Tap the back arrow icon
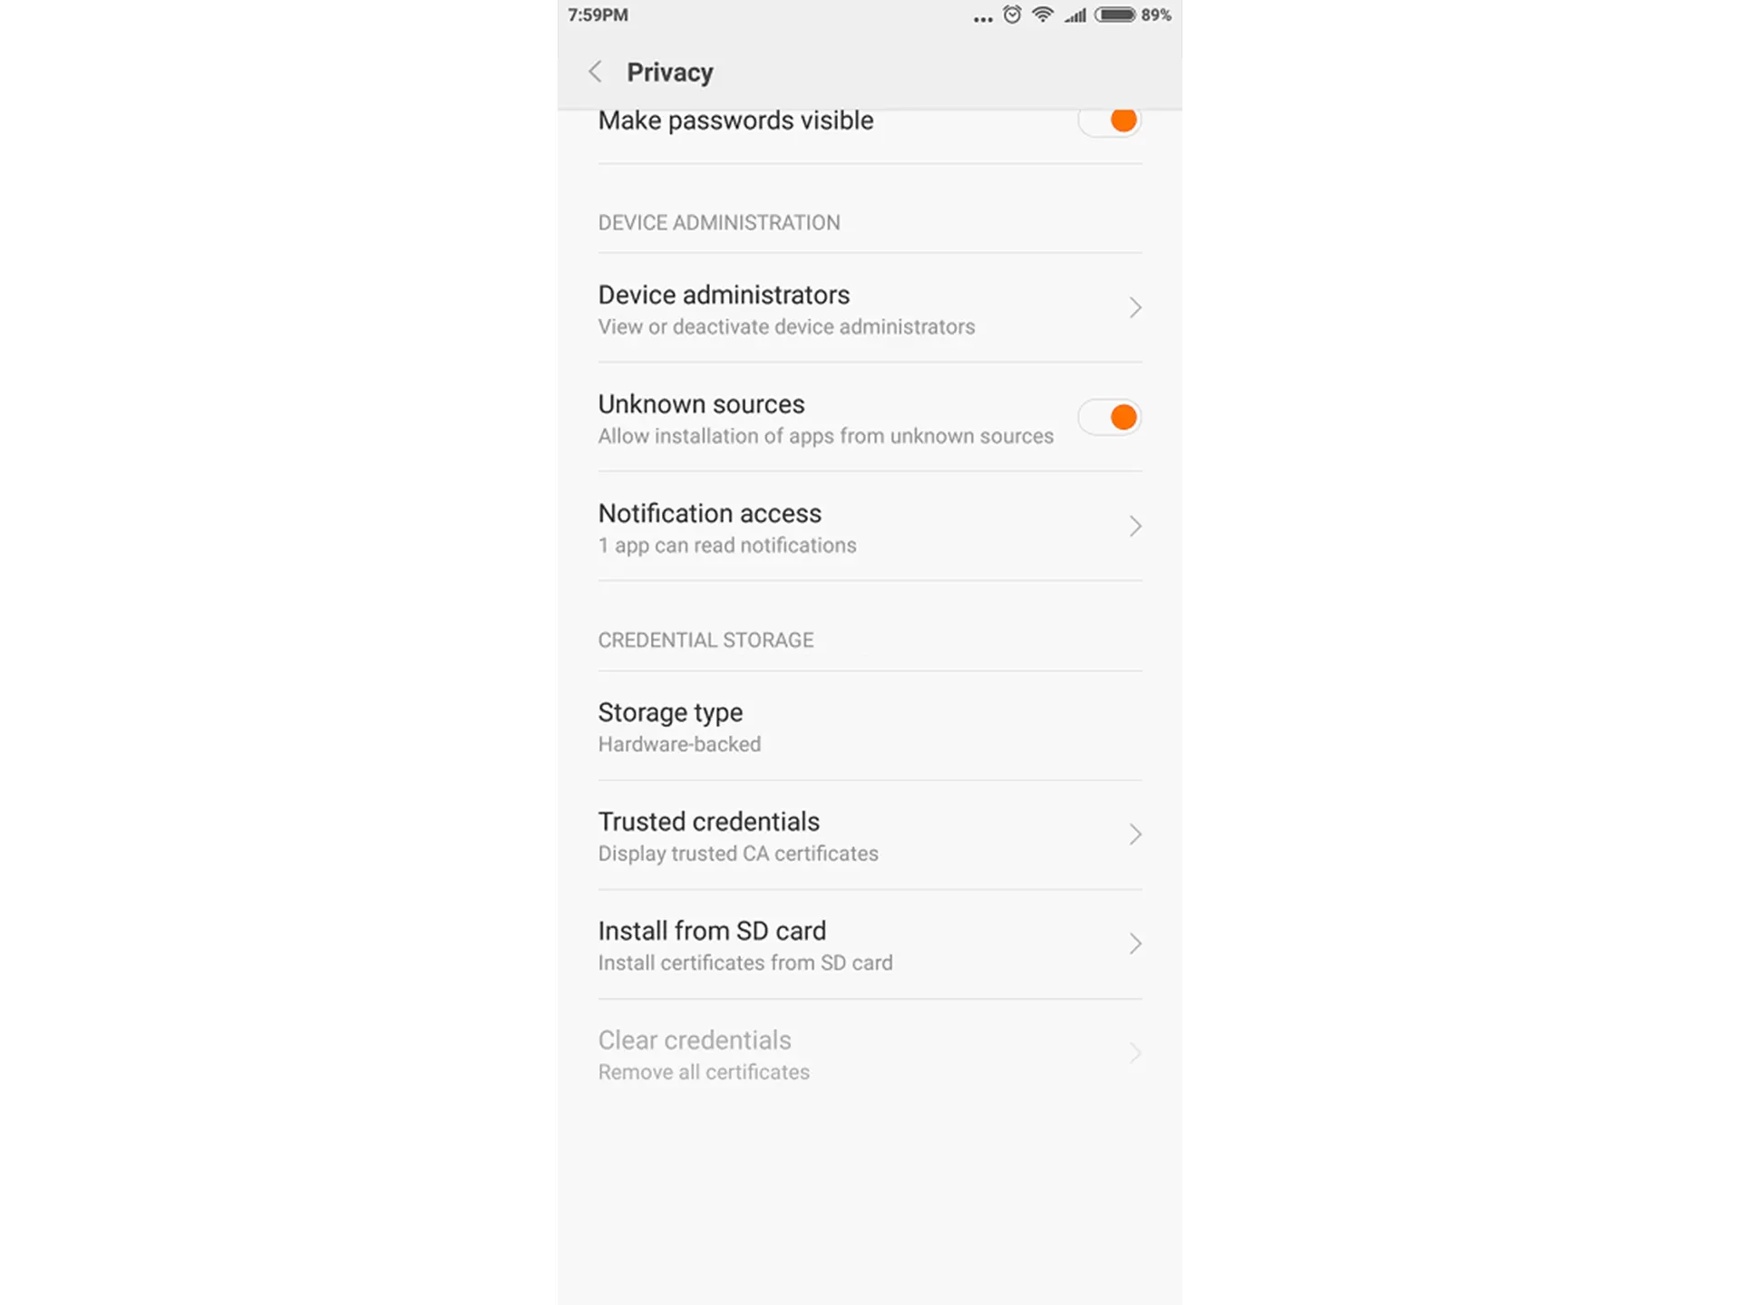 (x=592, y=72)
